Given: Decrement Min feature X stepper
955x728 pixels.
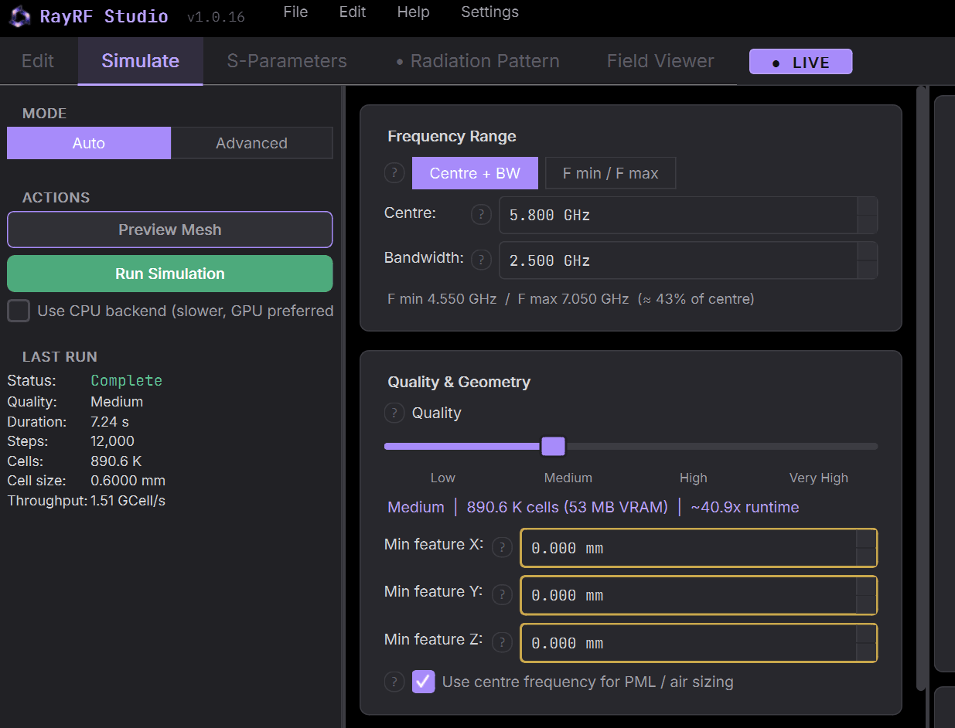Looking at the screenshot, I should (866, 557).
